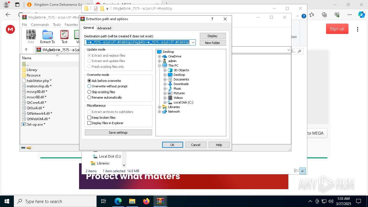Open the destination path dropdown arrow
Viewport: 368px width, 207px height.
click(x=193, y=43)
